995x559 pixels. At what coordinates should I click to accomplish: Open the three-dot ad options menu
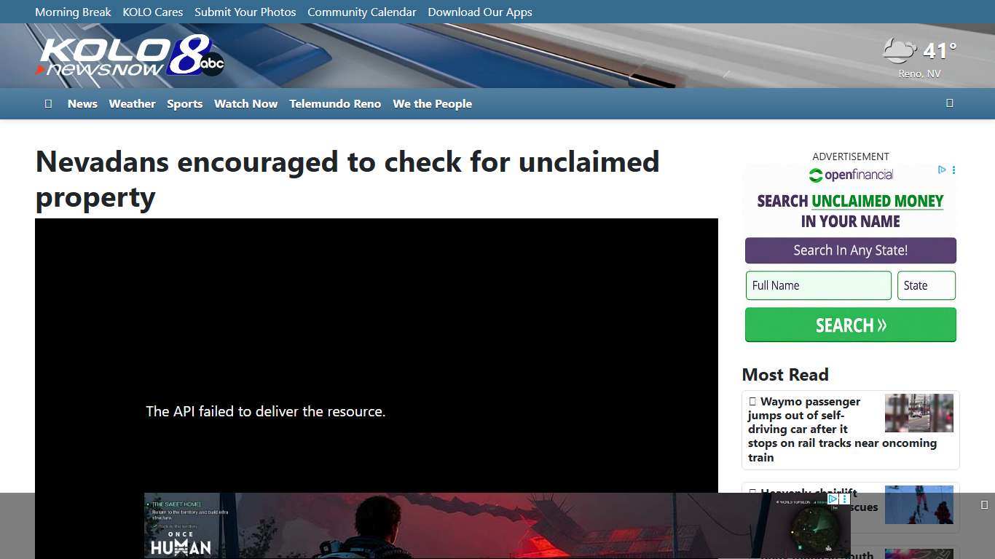point(952,170)
